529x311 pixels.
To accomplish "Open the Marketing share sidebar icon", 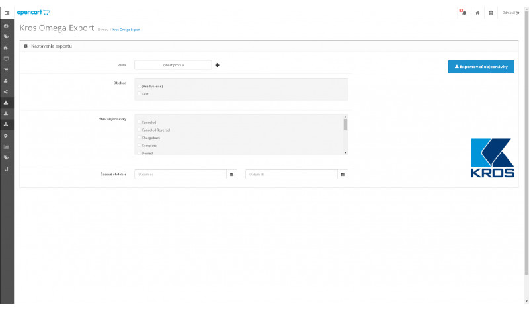I will pyautogui.click(x=6, y=91).
